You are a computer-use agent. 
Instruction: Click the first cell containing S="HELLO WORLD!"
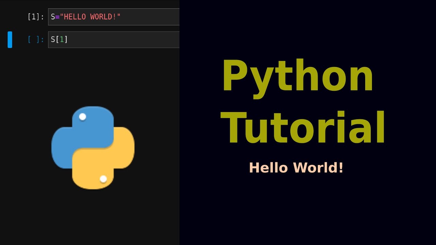114,17
